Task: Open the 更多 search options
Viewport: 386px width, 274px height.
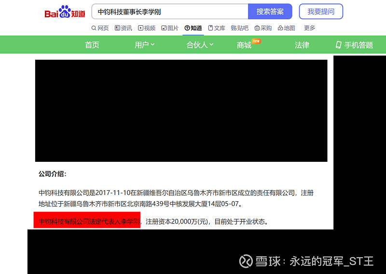Action: (x=309, y=28)
